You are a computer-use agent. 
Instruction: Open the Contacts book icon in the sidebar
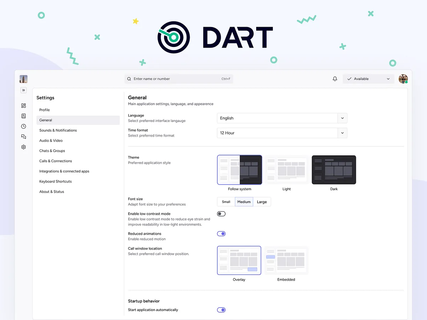coord(23,116)
